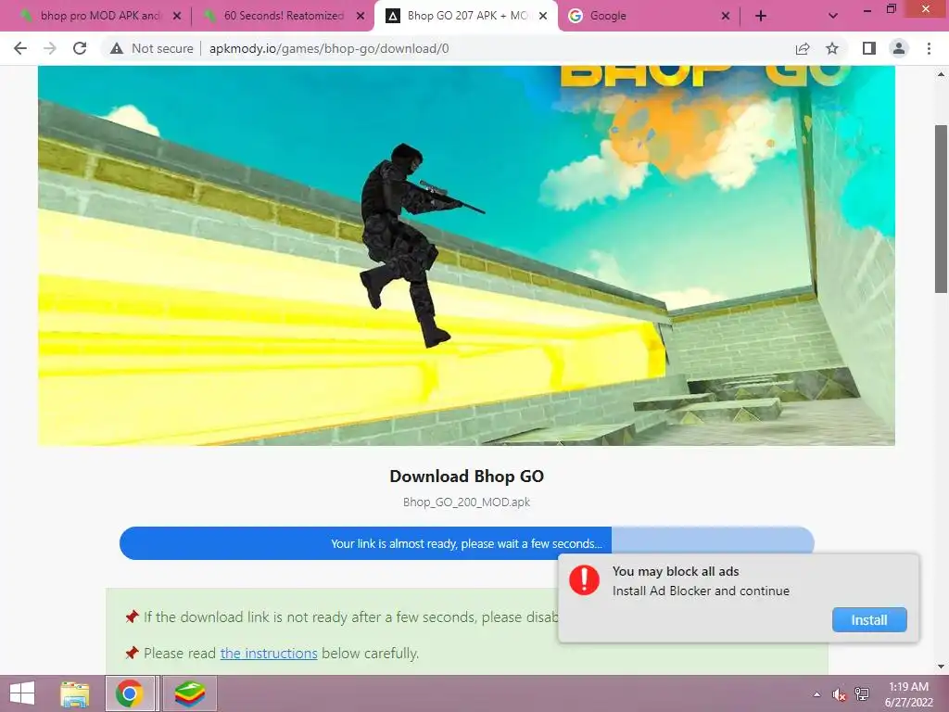Screen dimensions: 949x712
Task: Go back to the previous page
Action: click(x=20, y=48)
